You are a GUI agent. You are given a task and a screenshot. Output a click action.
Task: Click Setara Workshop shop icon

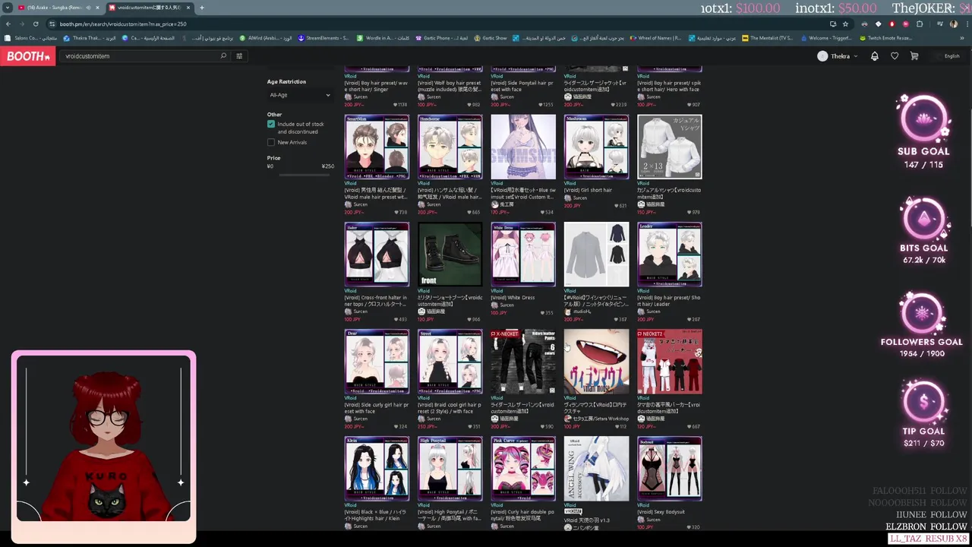568,419
